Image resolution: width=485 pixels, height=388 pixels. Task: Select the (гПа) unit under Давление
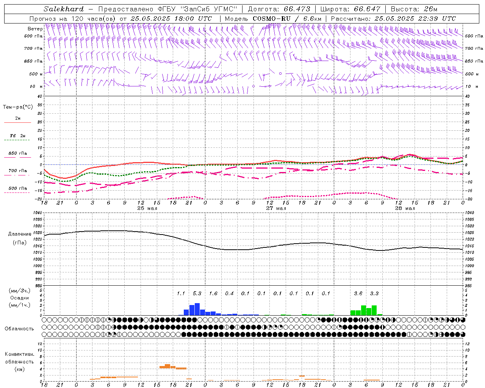click(20, 243)
